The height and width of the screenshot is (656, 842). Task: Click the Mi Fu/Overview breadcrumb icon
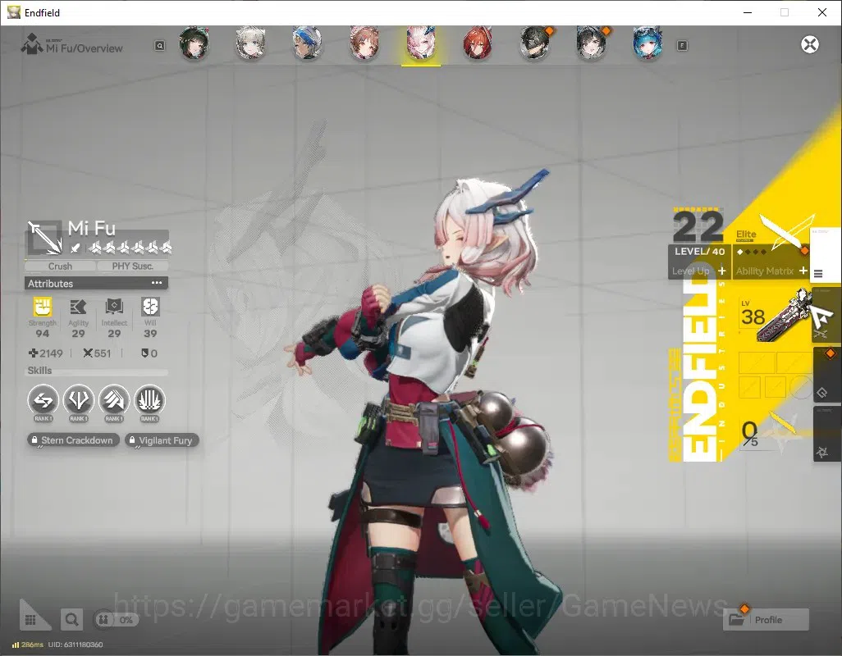click(32, 44)
